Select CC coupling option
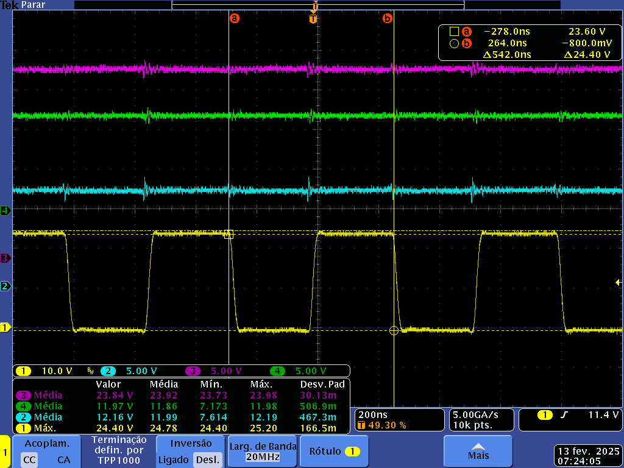This screenshot has width=624, height=468. tap(29, 460)
